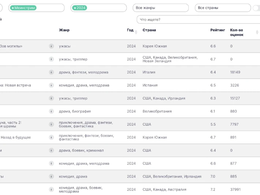The height and width of the screenshot is (195, 260).
Task: Open info icon for the Великобритания biography row
Action: click(x=51, y=111)
